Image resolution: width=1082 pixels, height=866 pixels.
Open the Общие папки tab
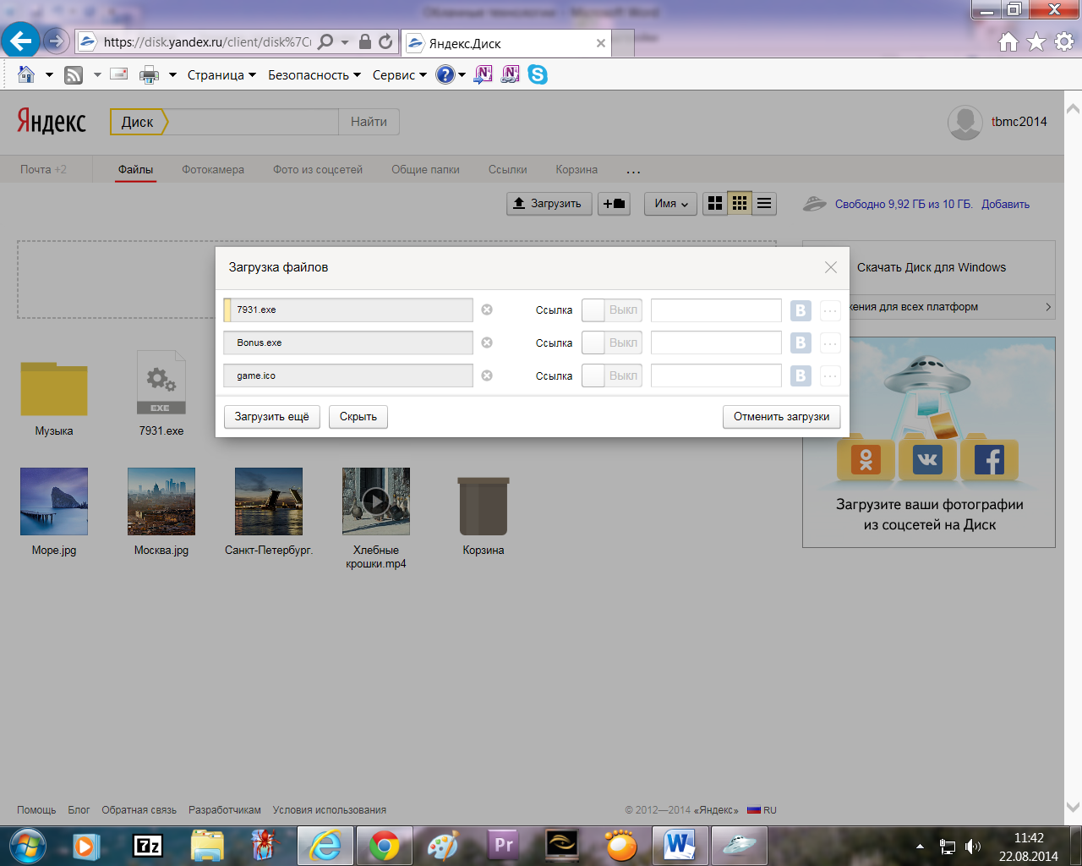point(425,170)
